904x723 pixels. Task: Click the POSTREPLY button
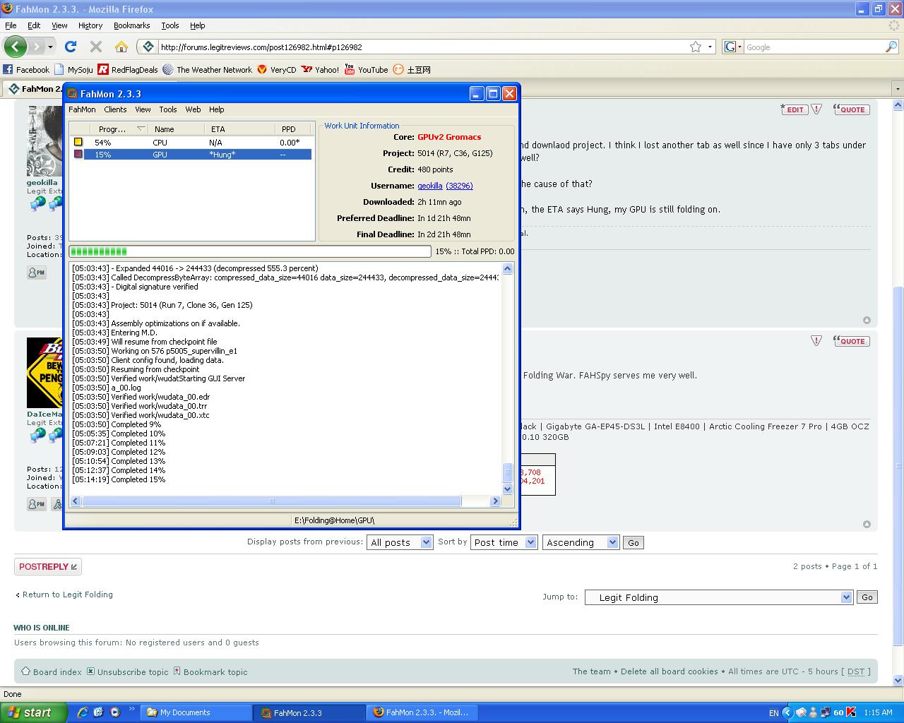[x=48, y=566]
